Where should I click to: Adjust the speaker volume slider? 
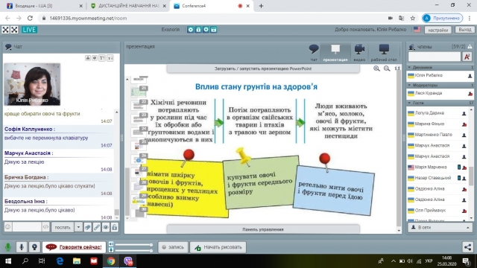click(134, 245)
